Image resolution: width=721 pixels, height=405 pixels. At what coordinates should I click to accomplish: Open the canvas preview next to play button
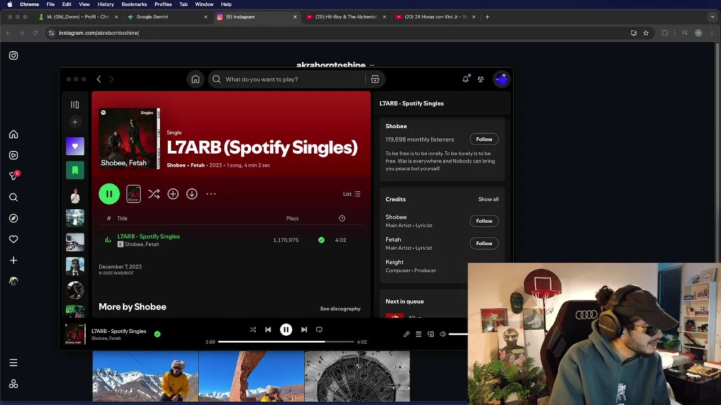pyautogui.click(x=133, y=194)
